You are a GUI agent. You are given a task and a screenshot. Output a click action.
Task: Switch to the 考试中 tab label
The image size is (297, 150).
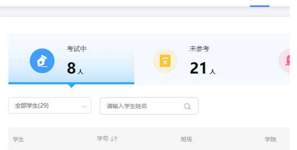pyautogui.click(x=77, y=49)
